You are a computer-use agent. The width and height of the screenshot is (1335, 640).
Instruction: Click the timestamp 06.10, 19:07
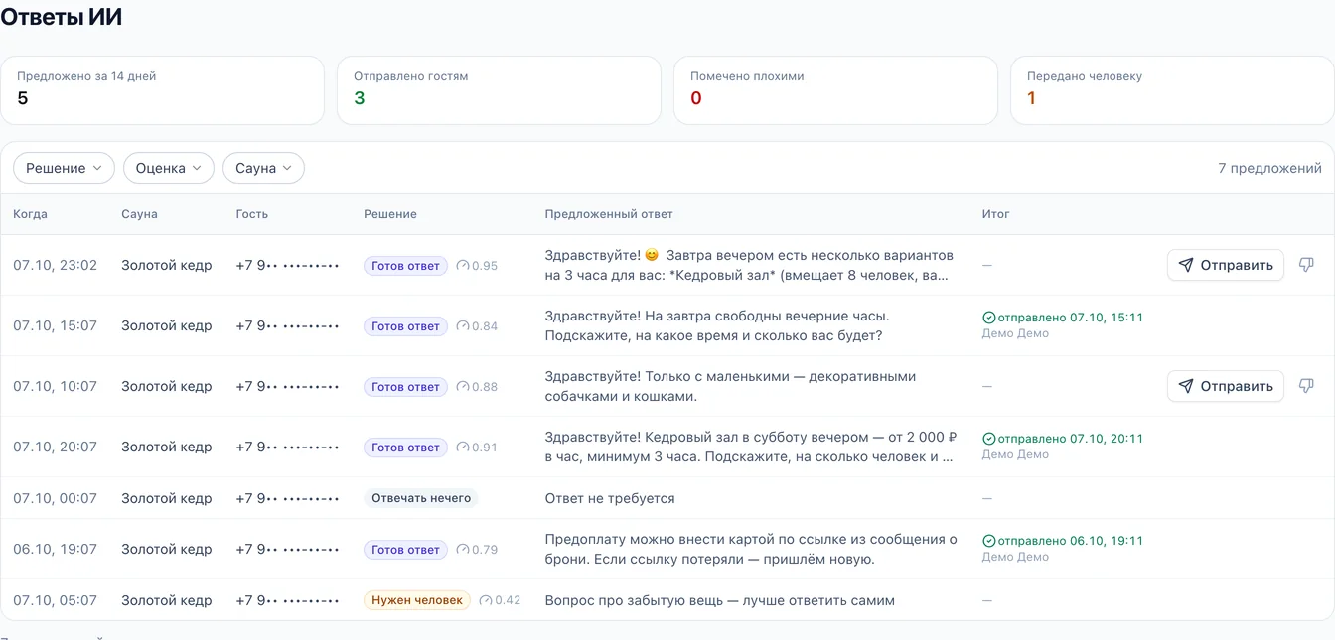[x=56, y=549]
